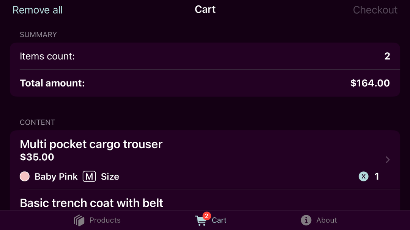This screenshot has height=230, width=410.
Task: Tap the circled info symbol next to About
Action: tap(306, 220)
